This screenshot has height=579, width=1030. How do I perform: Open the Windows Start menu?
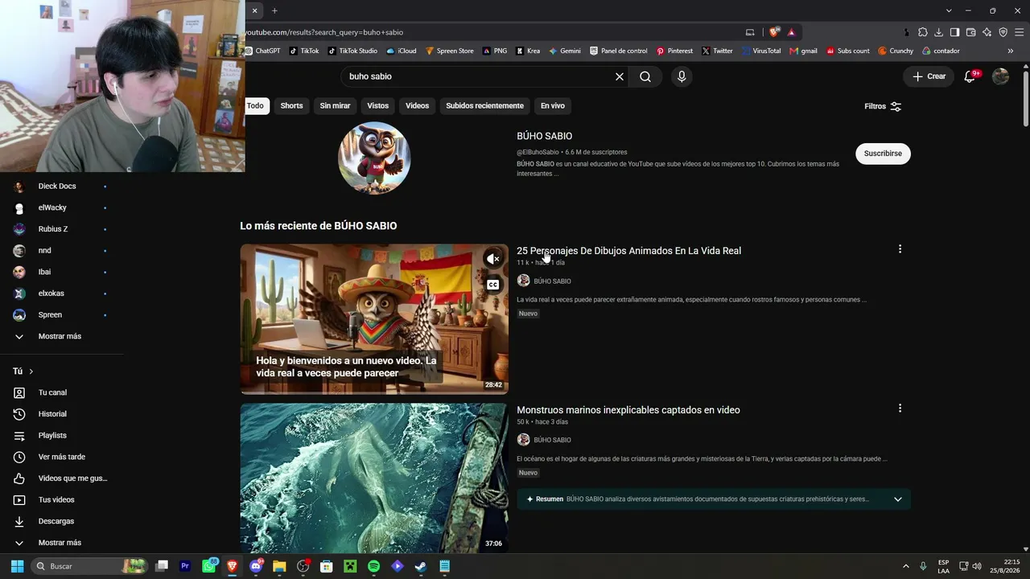coord(17,566)
